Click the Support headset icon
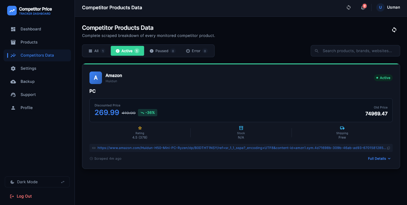 [x=13, y=94]
